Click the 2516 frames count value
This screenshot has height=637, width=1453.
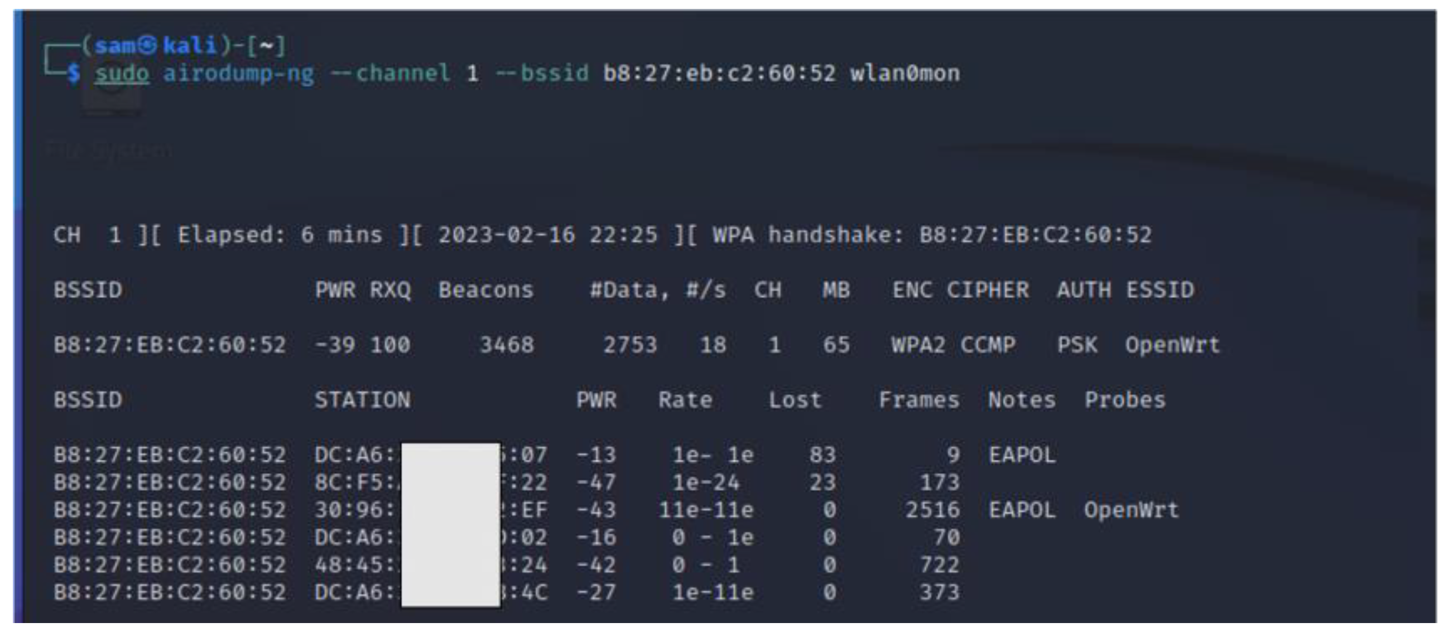[x=932, y=510]
